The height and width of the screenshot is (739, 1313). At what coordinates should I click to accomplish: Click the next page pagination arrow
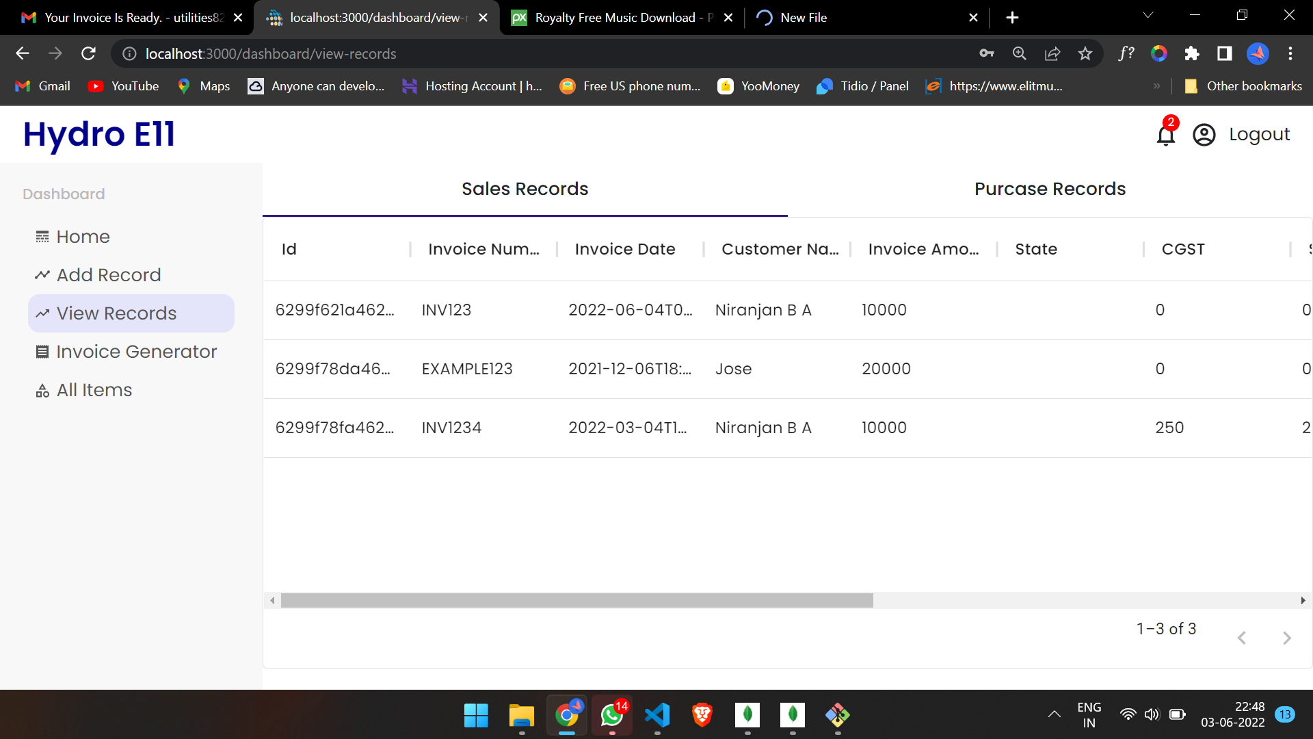(1286, 638)
